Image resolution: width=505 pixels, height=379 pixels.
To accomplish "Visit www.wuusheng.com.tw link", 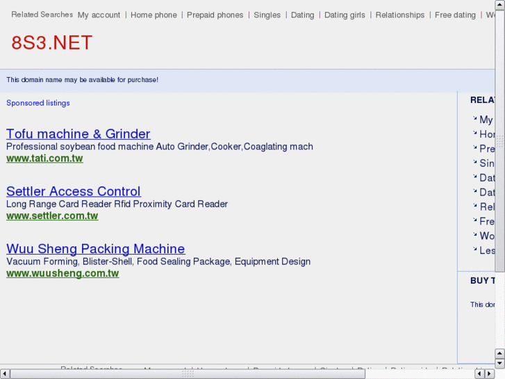I will tap(63, 273).
